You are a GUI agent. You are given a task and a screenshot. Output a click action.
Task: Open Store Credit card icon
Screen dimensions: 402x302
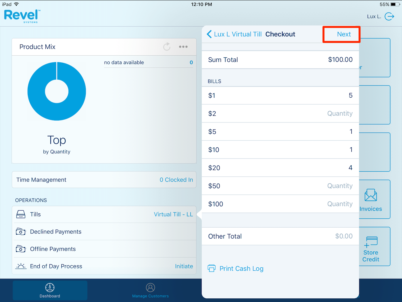pyautogui.click(x=371, y=242)
